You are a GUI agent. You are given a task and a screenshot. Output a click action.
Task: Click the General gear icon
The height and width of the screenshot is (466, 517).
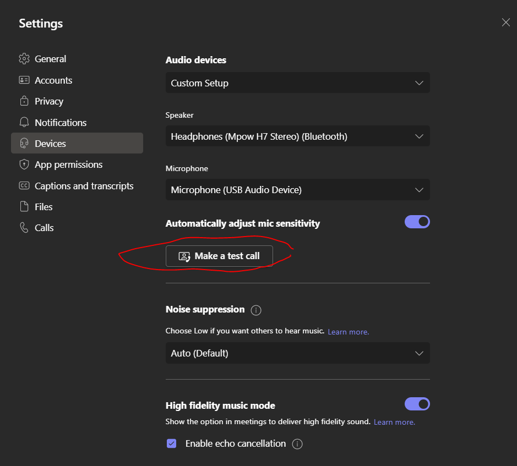tap(24, 59)
